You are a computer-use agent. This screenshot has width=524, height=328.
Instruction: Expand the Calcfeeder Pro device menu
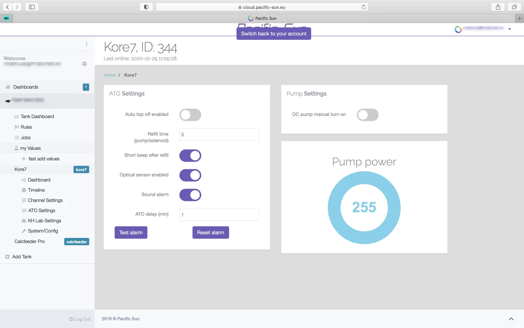(47, 242)
